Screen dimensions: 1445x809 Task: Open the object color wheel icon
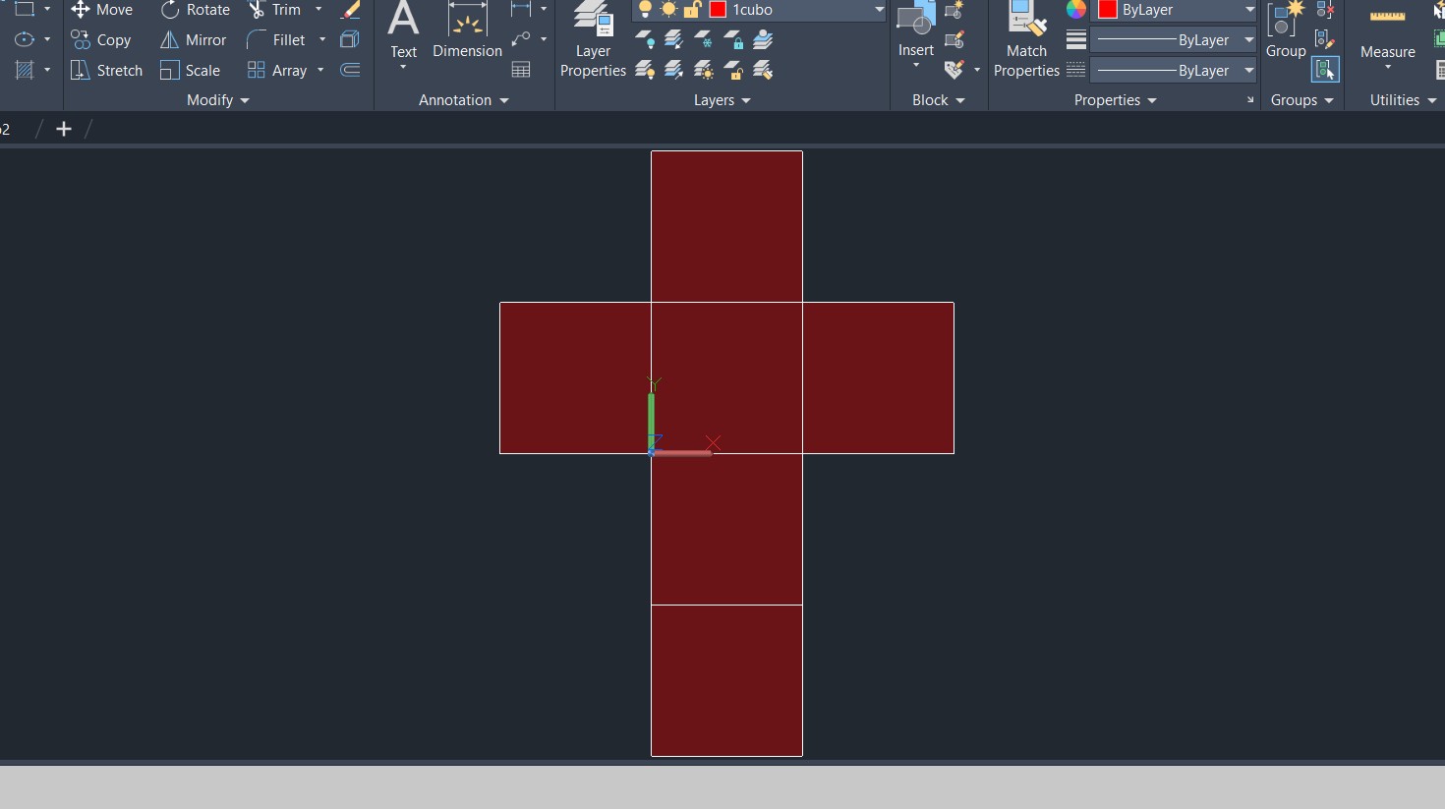1076,10
